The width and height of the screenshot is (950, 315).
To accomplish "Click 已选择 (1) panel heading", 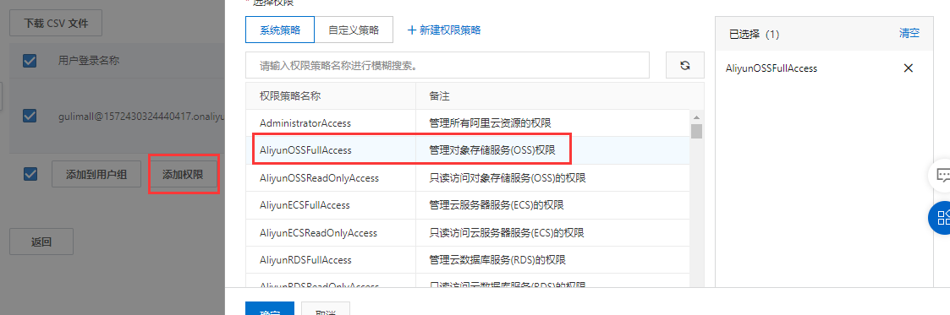I will [x=755, y=35].
